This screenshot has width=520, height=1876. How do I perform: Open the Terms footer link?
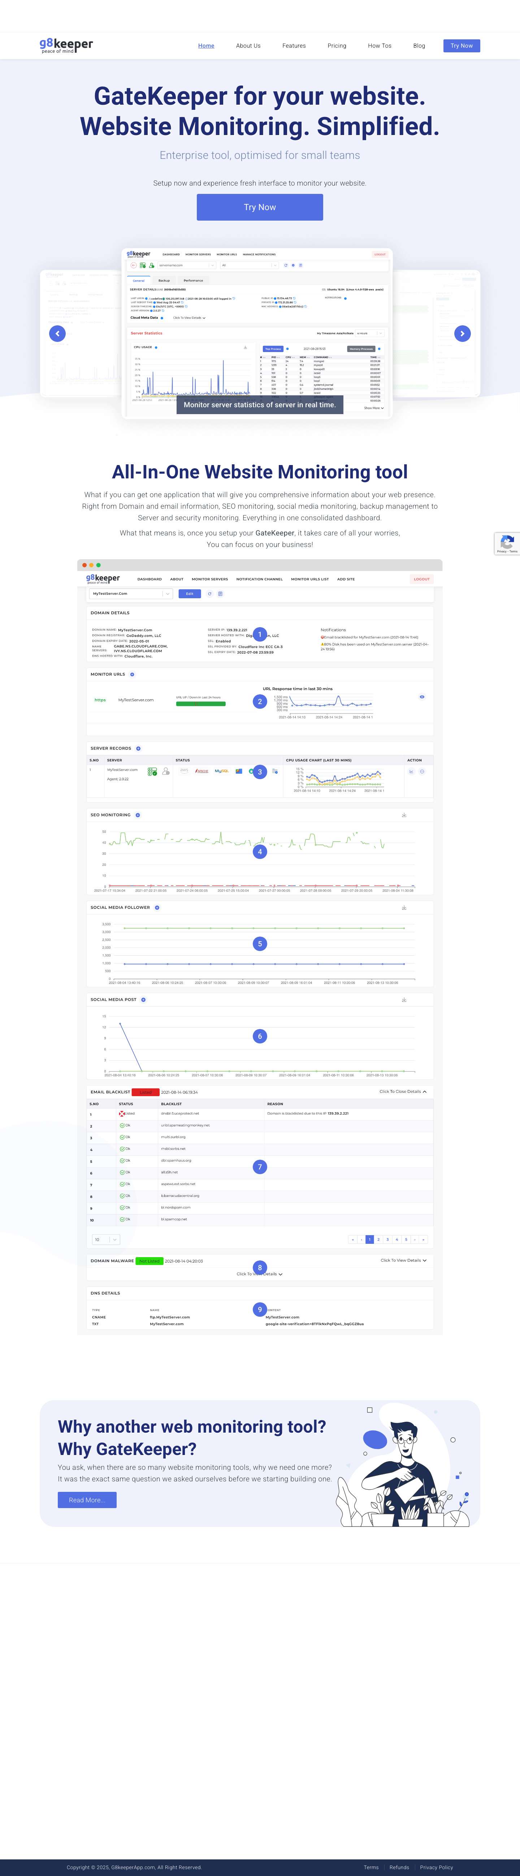(372, 1867)
